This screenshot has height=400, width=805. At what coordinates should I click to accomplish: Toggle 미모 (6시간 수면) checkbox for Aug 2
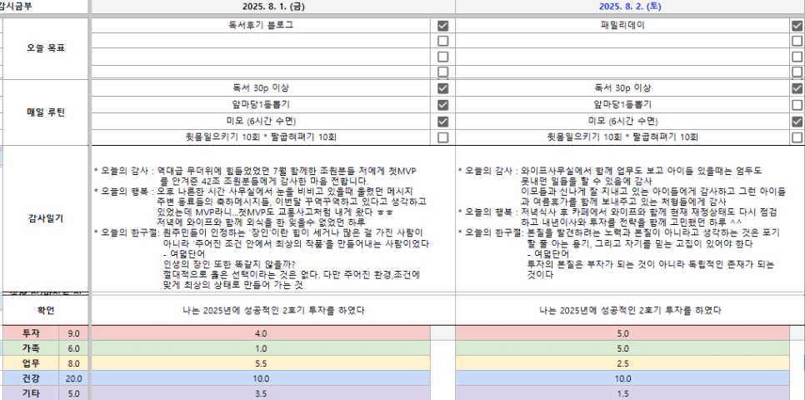[797, 121]
